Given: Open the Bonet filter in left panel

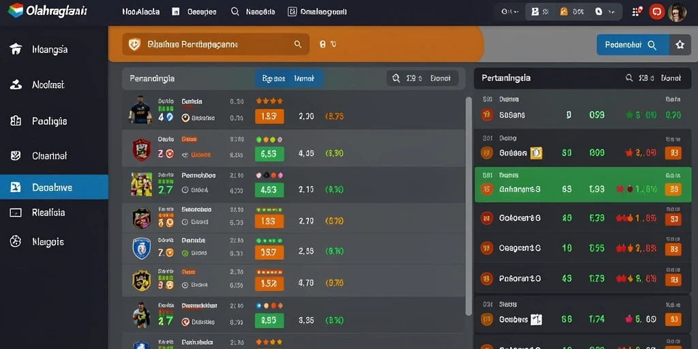Looking at the screenshot, I should (x=440, y=78).
